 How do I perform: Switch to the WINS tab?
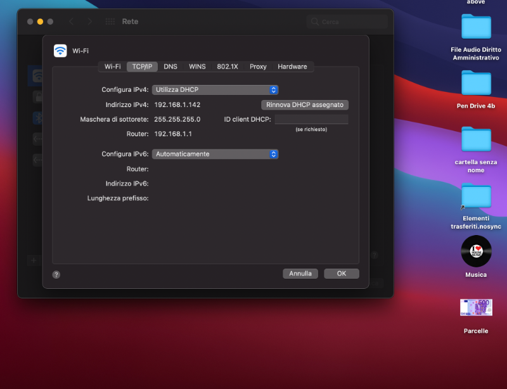(197, 67)
